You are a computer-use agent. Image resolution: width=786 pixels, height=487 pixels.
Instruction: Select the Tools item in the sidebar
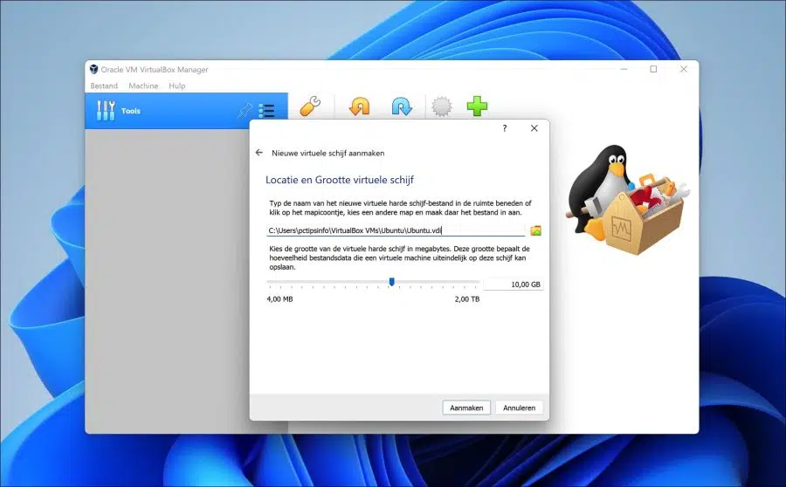[187, 111]
